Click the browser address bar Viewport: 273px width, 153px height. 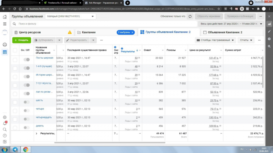coord(122,9)
